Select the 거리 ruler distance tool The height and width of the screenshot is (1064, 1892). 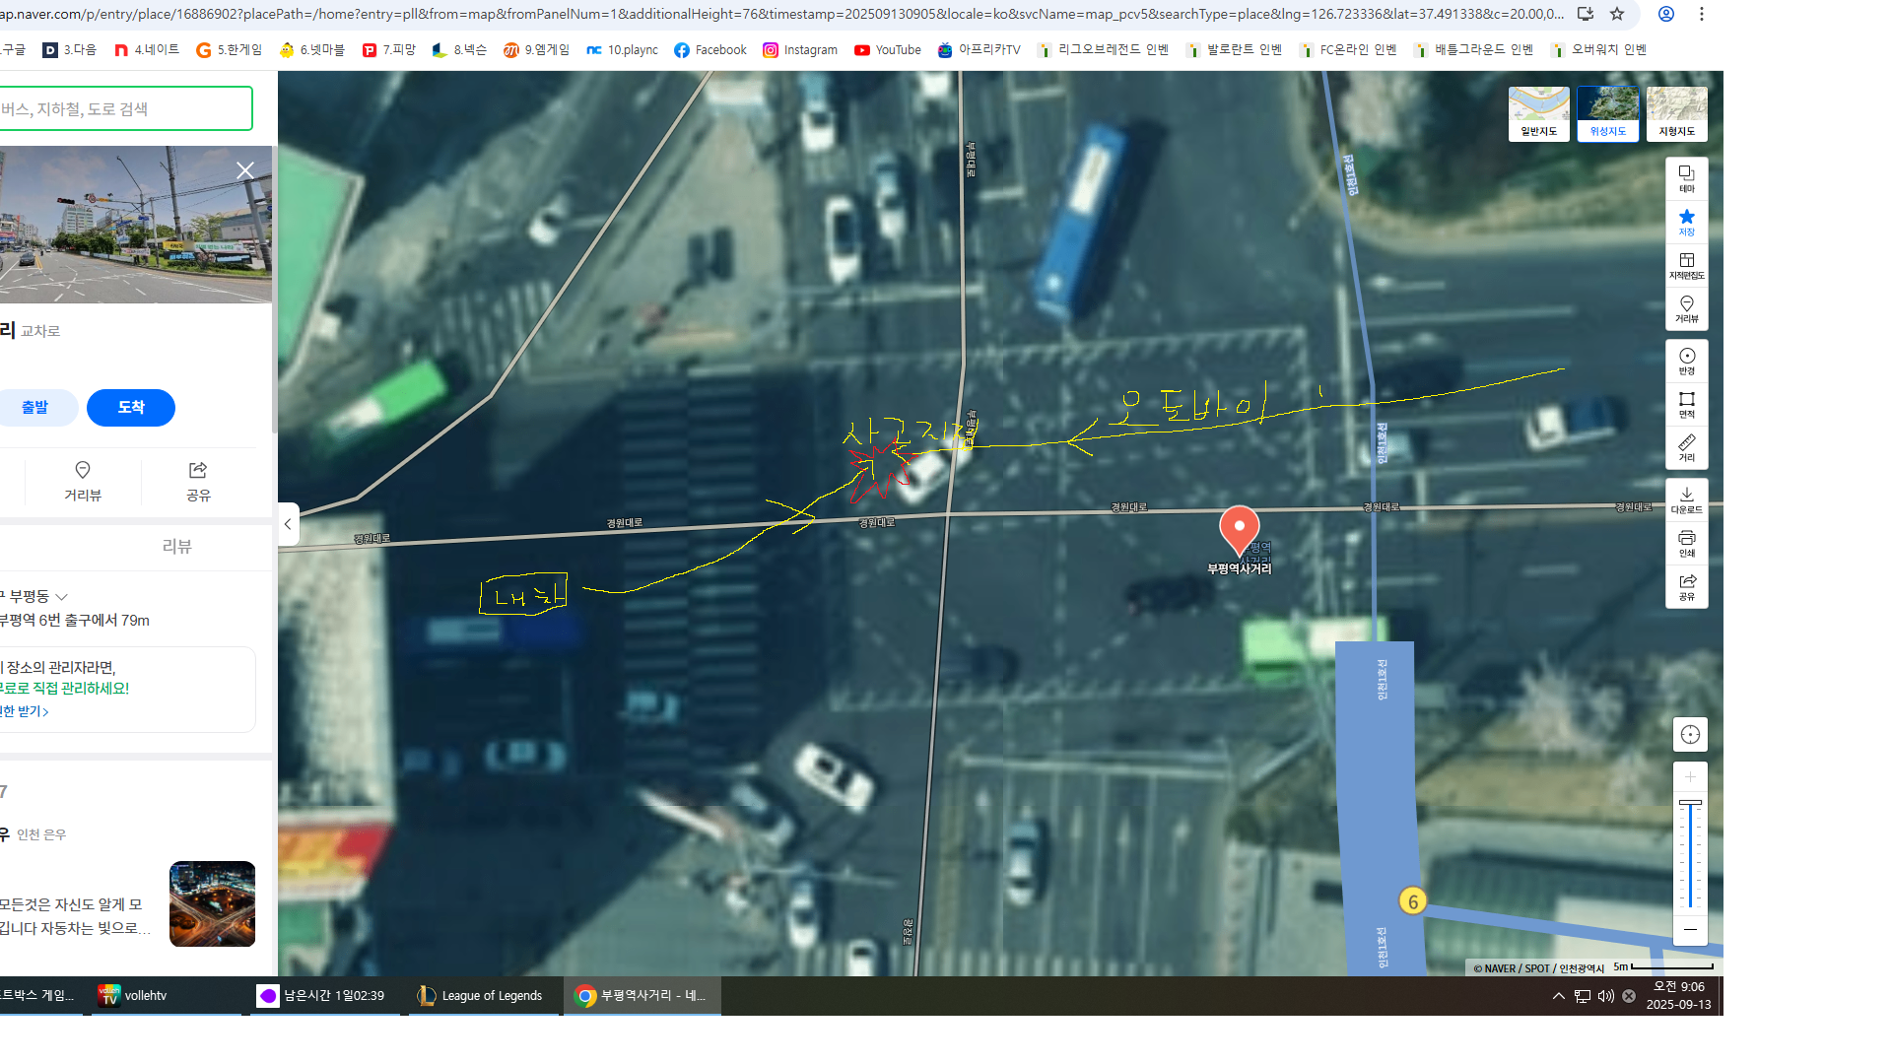(x=1686, y=447)
